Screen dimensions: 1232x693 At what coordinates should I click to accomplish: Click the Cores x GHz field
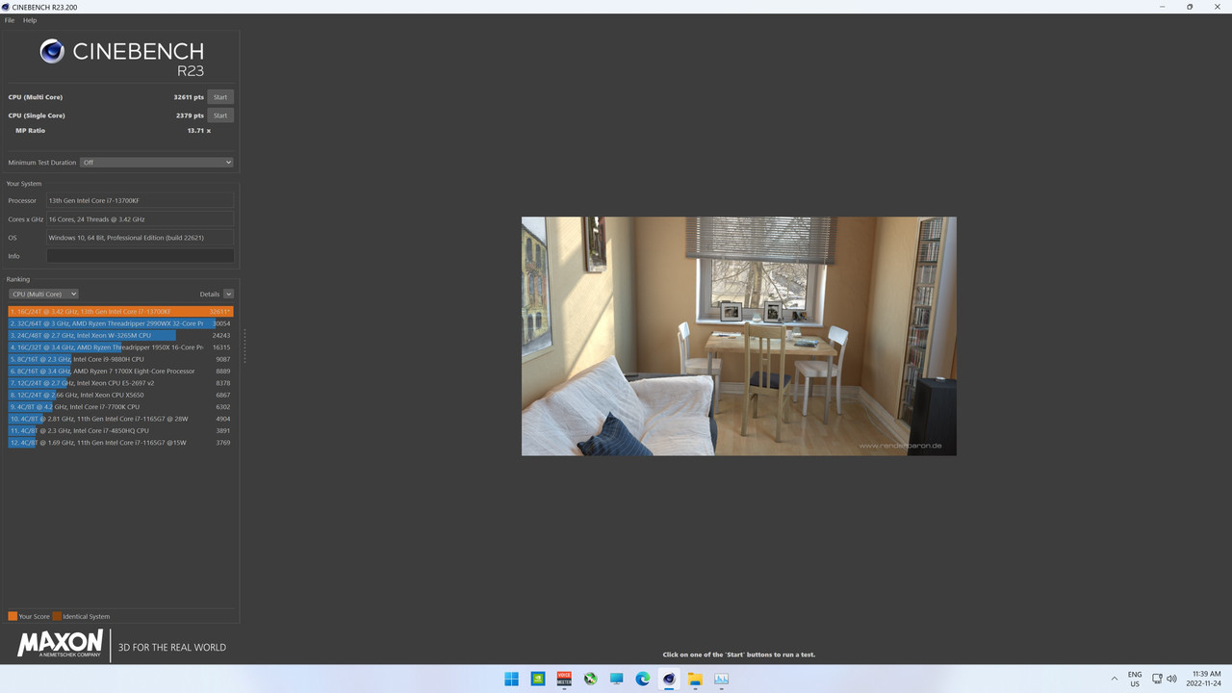click(x=140, y=219)
